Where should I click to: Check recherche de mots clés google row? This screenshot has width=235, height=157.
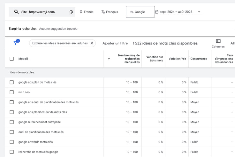click(x=12, y=152)
